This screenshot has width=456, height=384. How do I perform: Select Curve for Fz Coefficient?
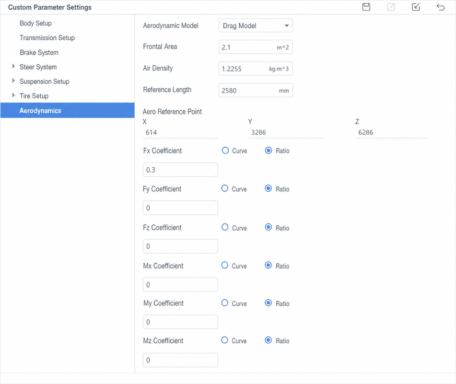point(225,227)
